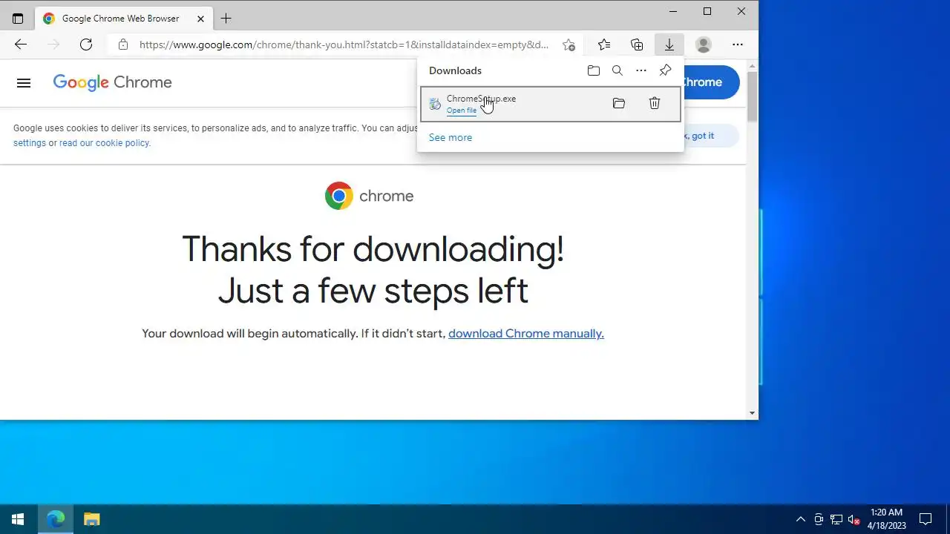950x534 pixels.
Task: Search downloads using magnifier icon
Action: tap(617, 70)
